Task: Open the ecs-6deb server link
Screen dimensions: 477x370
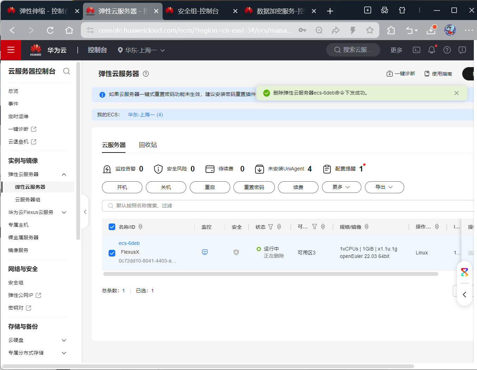Action: (x=129, y=243)
